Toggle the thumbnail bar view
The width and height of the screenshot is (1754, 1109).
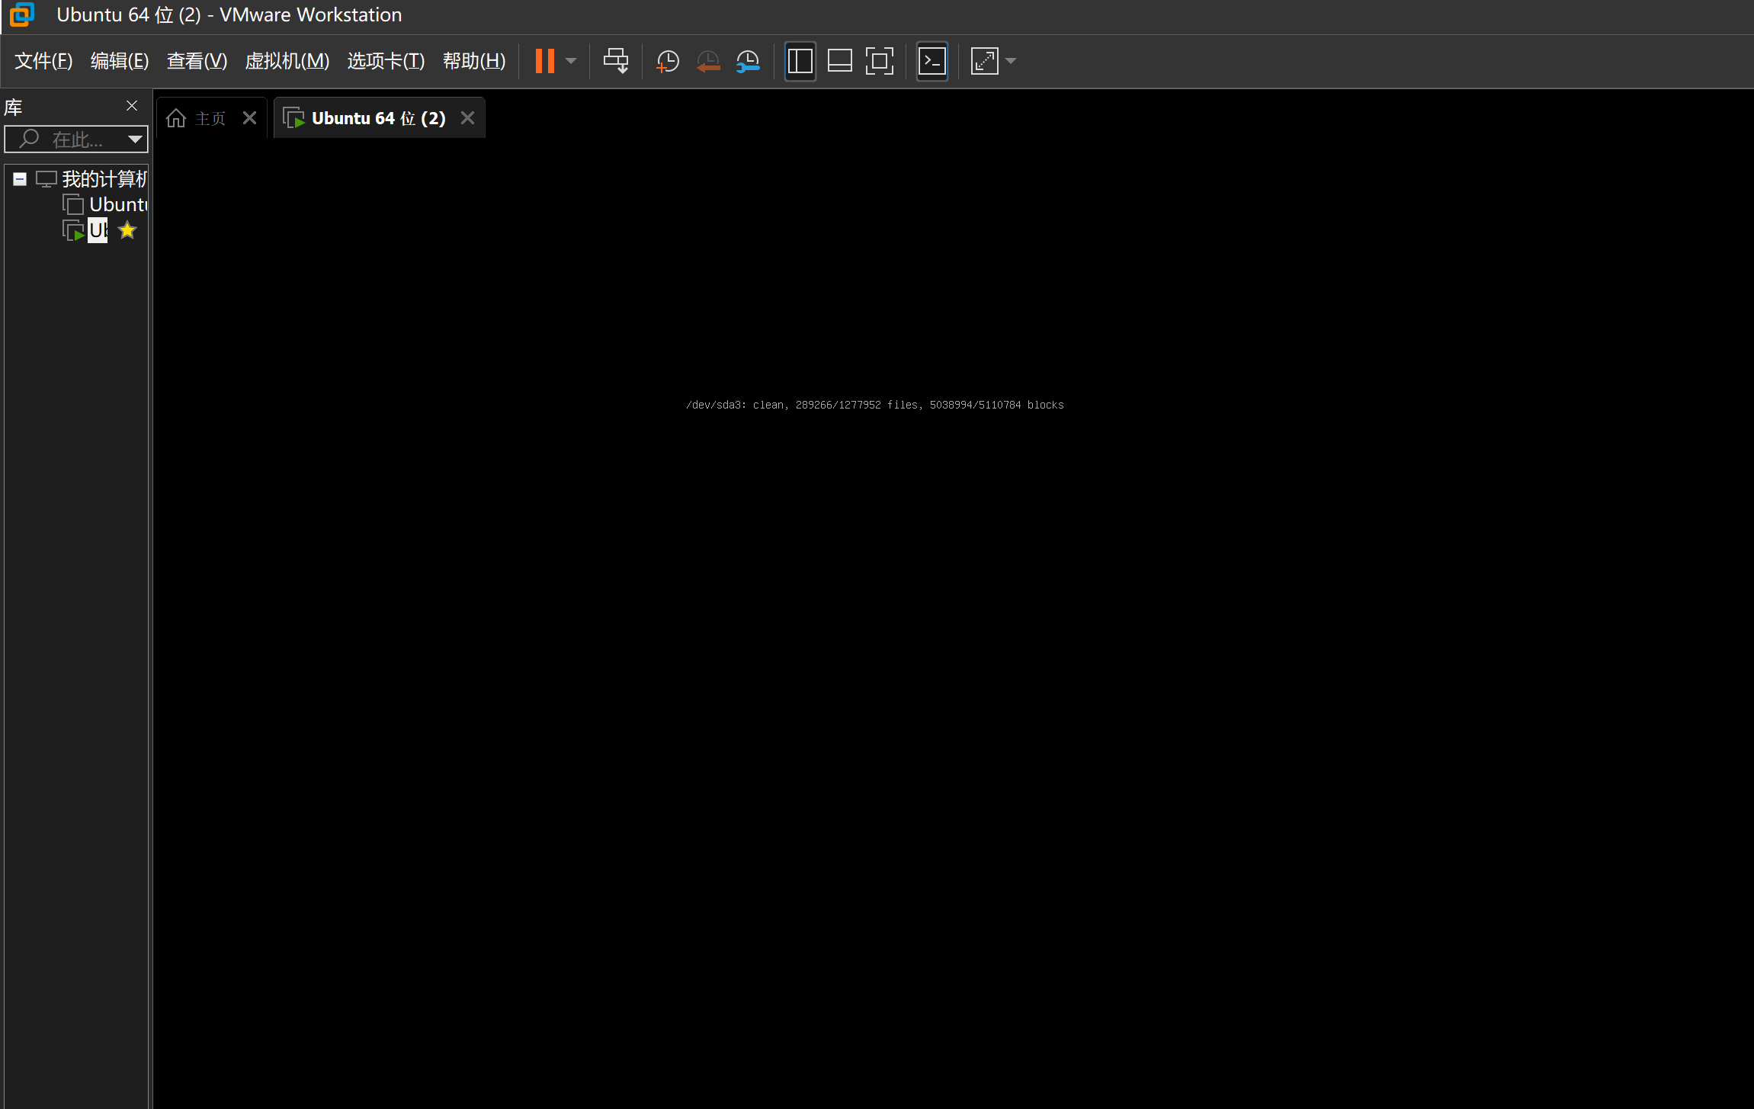(x=839, y=61)
